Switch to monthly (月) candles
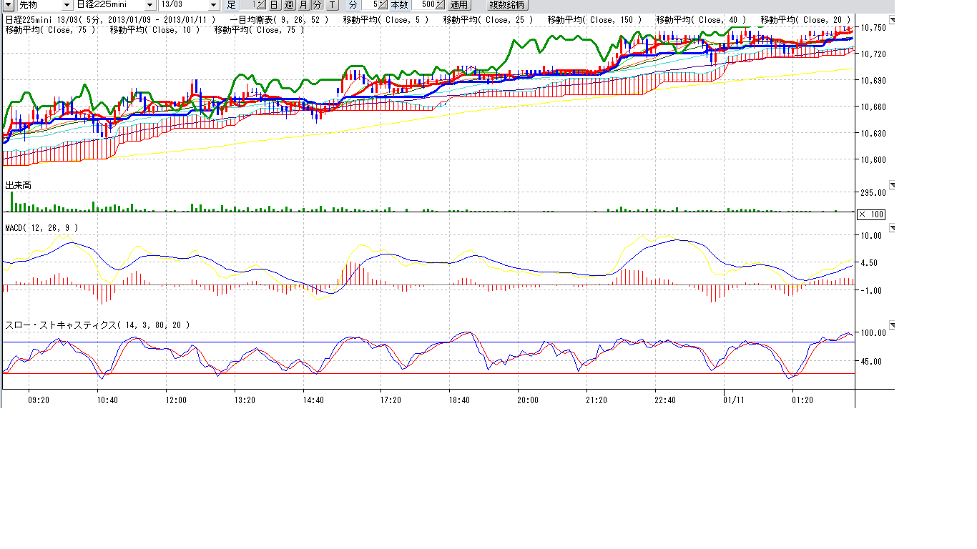977x549 pixels. click(305, 5)
